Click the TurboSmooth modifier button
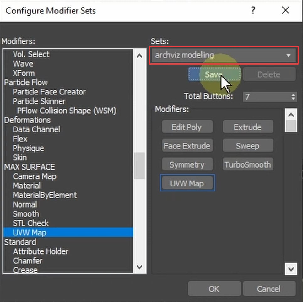303x302 pixels. pyautogui.click(x=248, y=164)
